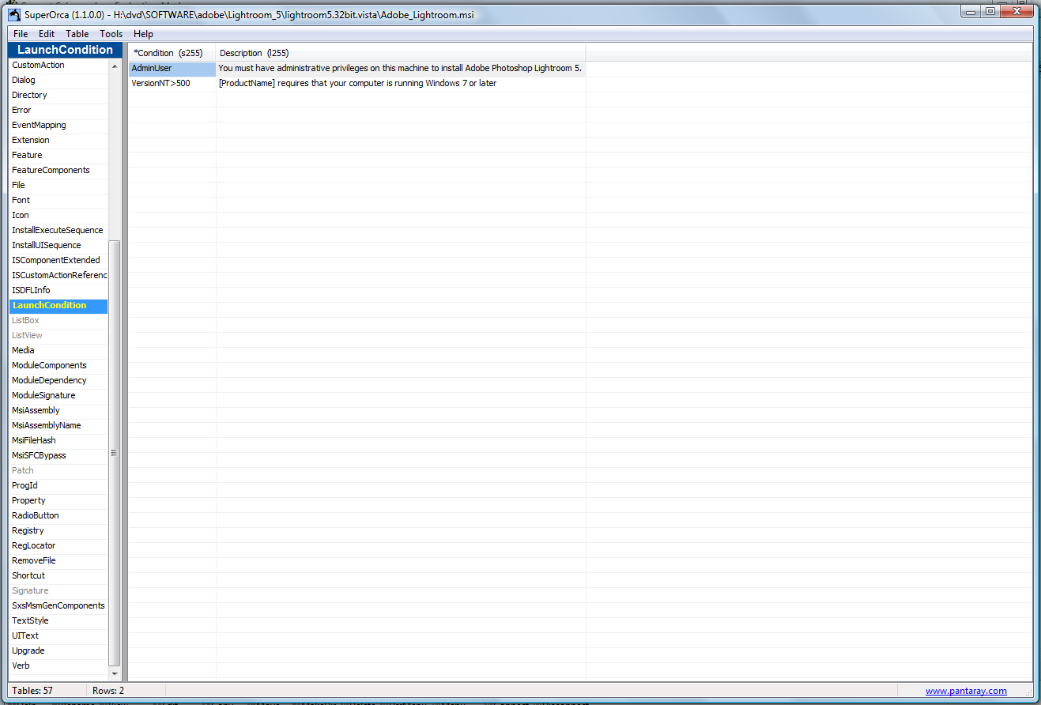The width and height of the screenshot is (1041, 705).
Task: Select the UIText table
Action: click(x=58, y=635)
